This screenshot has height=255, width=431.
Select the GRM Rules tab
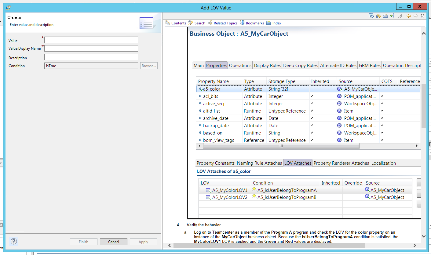coord(370,65)
